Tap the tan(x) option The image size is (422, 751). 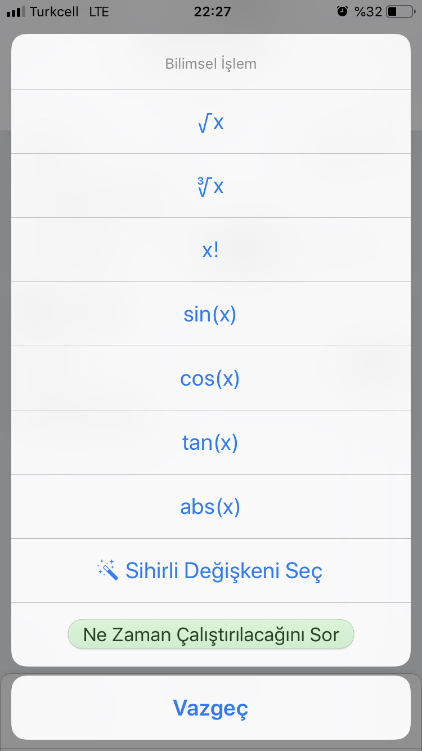211,442
